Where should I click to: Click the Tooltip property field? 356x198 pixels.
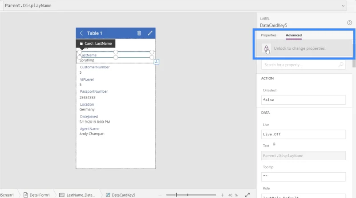303,177
